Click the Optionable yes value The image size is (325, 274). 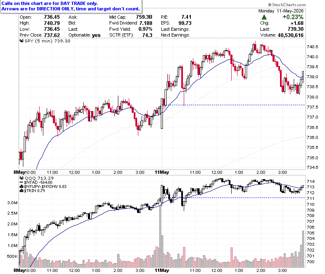click(x=96, y=35)
